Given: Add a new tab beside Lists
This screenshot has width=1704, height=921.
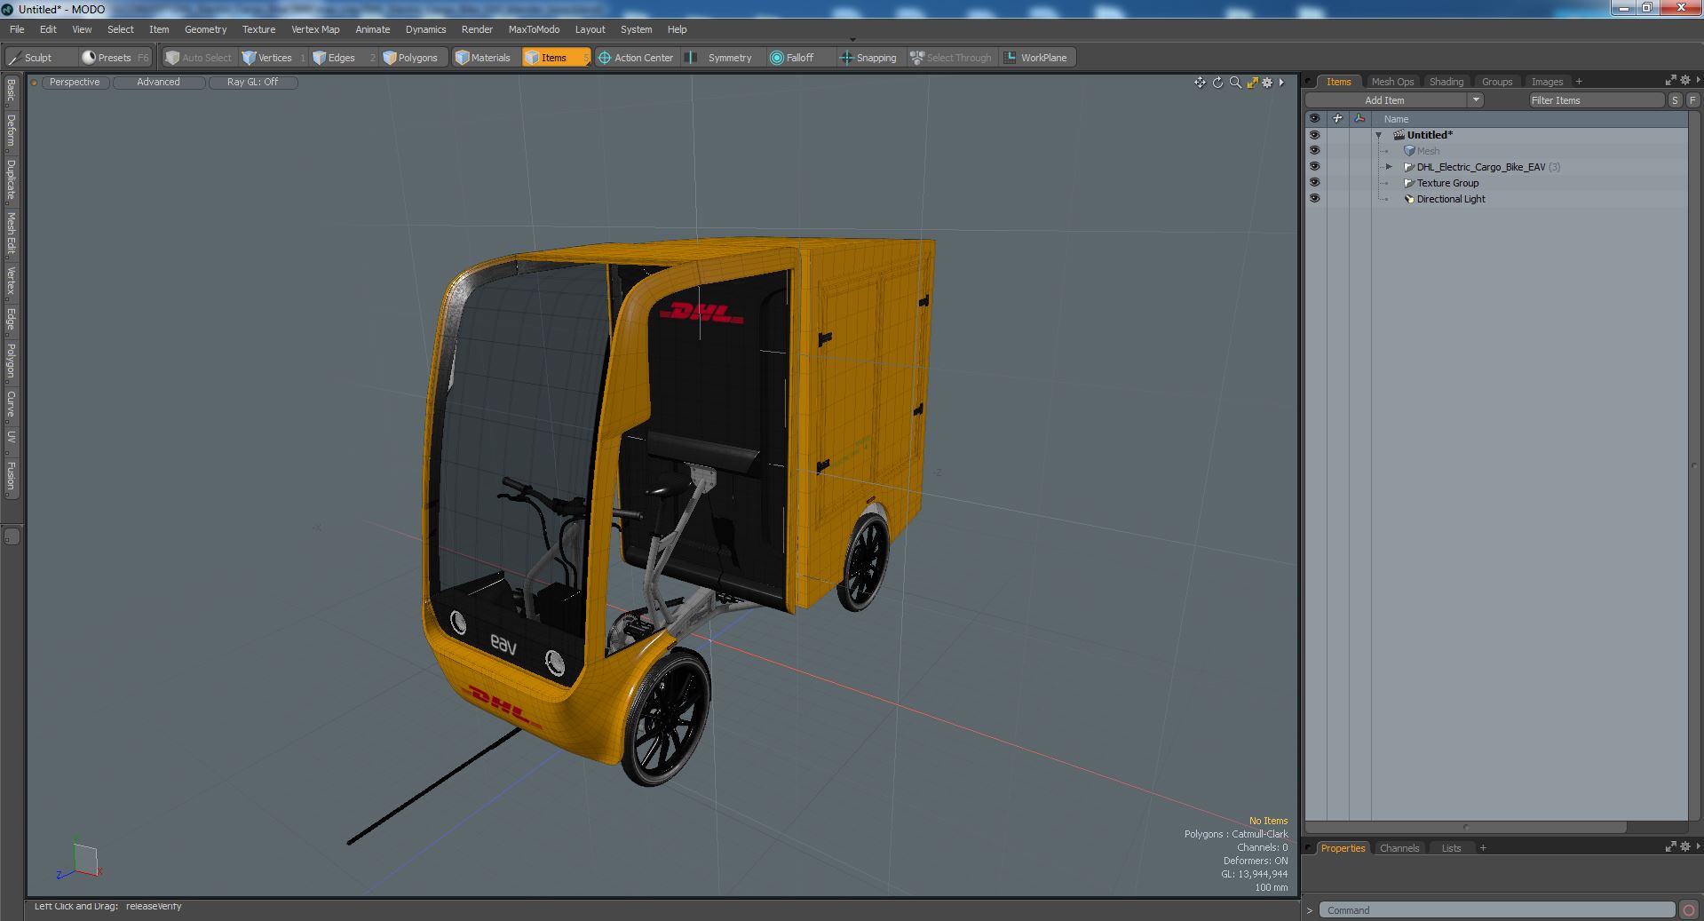Looking at the screenshot, I should (1482, 848).
